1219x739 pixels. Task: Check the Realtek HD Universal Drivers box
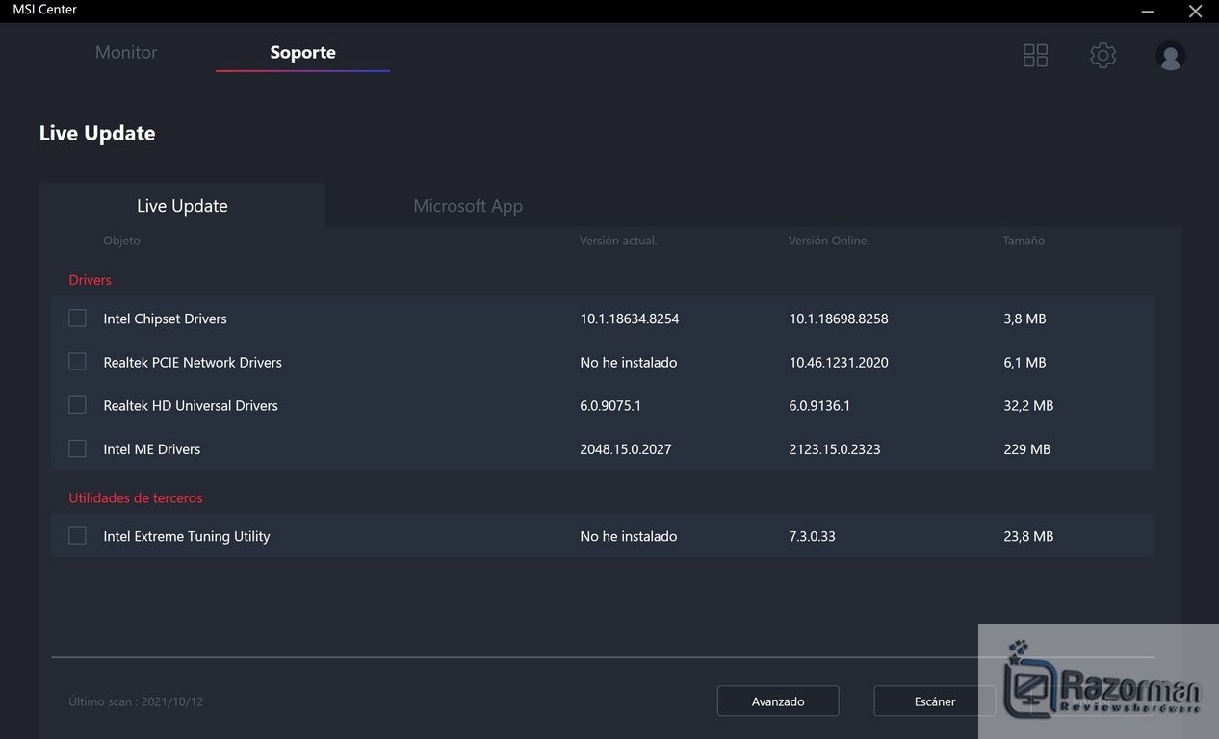pyautogui.click(x=77, y=405)
